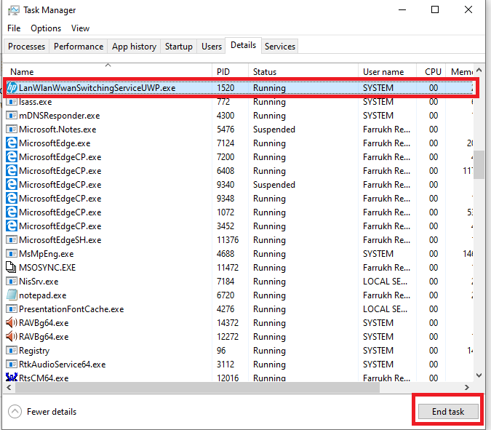Click the vertical scrollbar up arrow
This screenshot has height=430, width=491.
coord(479,70)
